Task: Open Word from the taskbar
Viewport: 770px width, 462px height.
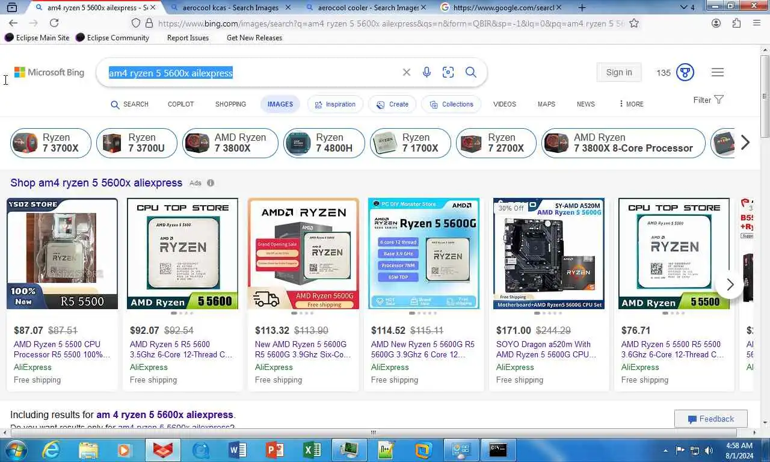Action: point(238,450)
